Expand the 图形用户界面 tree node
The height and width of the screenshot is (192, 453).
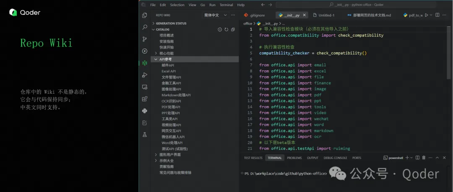coord(156,154)
